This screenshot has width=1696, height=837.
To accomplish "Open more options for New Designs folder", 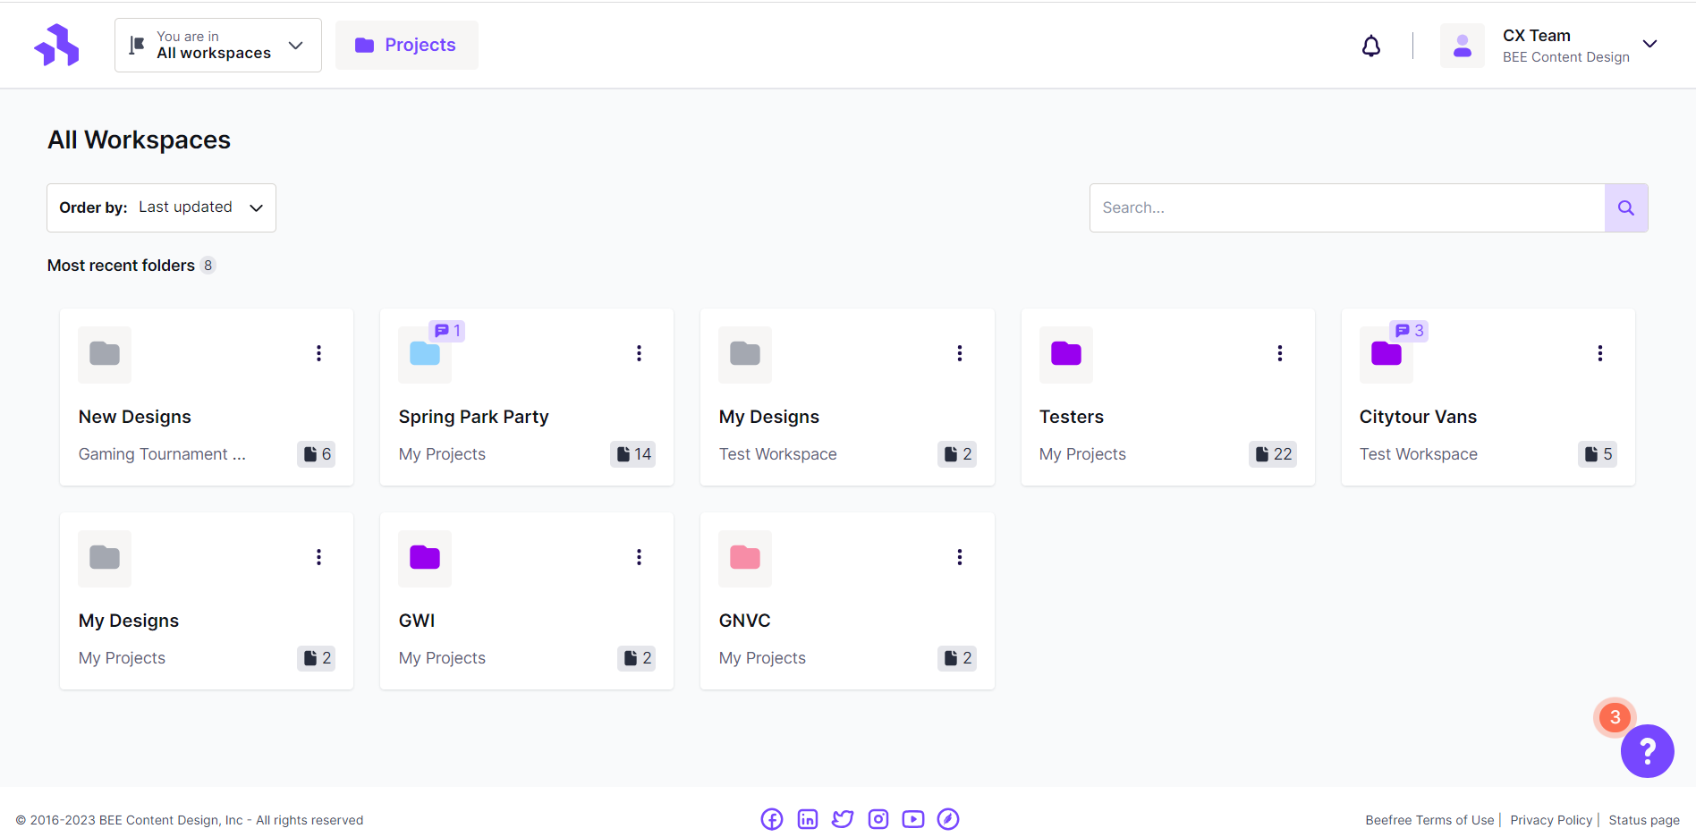I will tap(318, 353).
